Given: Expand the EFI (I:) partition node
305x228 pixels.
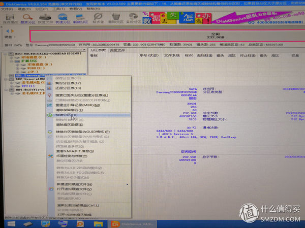Looking at the screenshot, I should 12,86.
